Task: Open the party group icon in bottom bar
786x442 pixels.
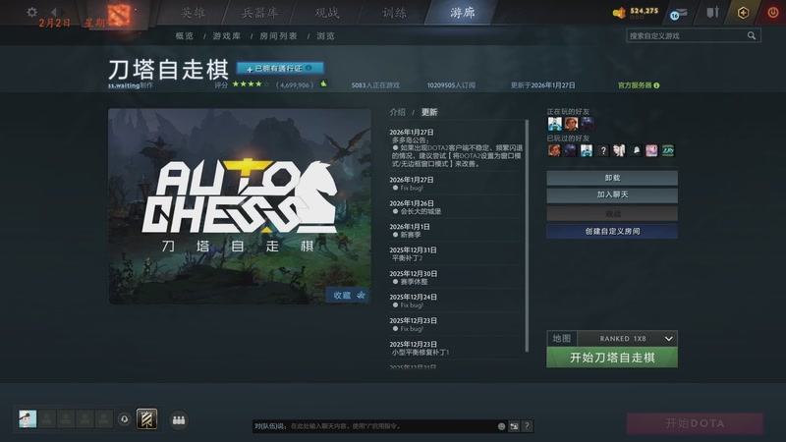Action: (179, 420)
